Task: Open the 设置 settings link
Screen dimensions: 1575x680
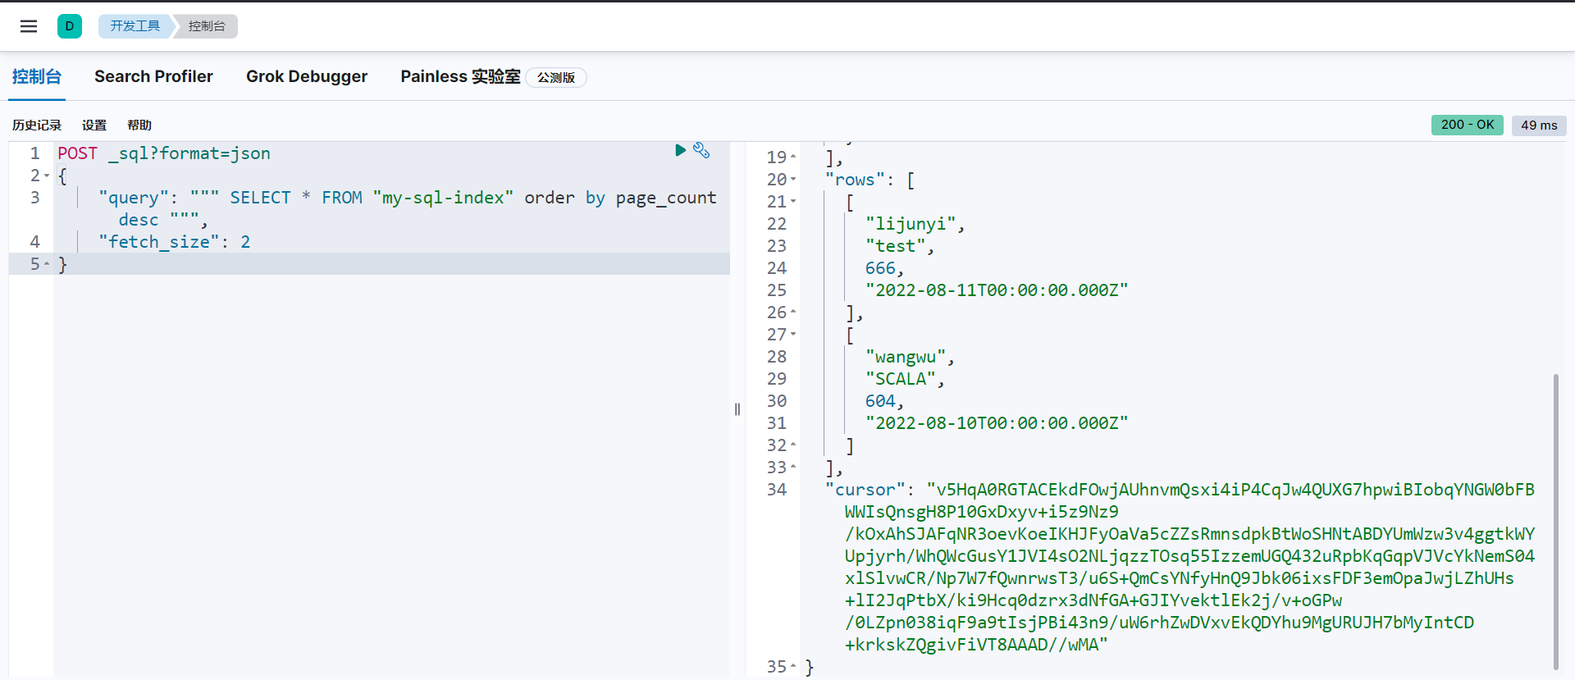Action: (x=94, y=125)
